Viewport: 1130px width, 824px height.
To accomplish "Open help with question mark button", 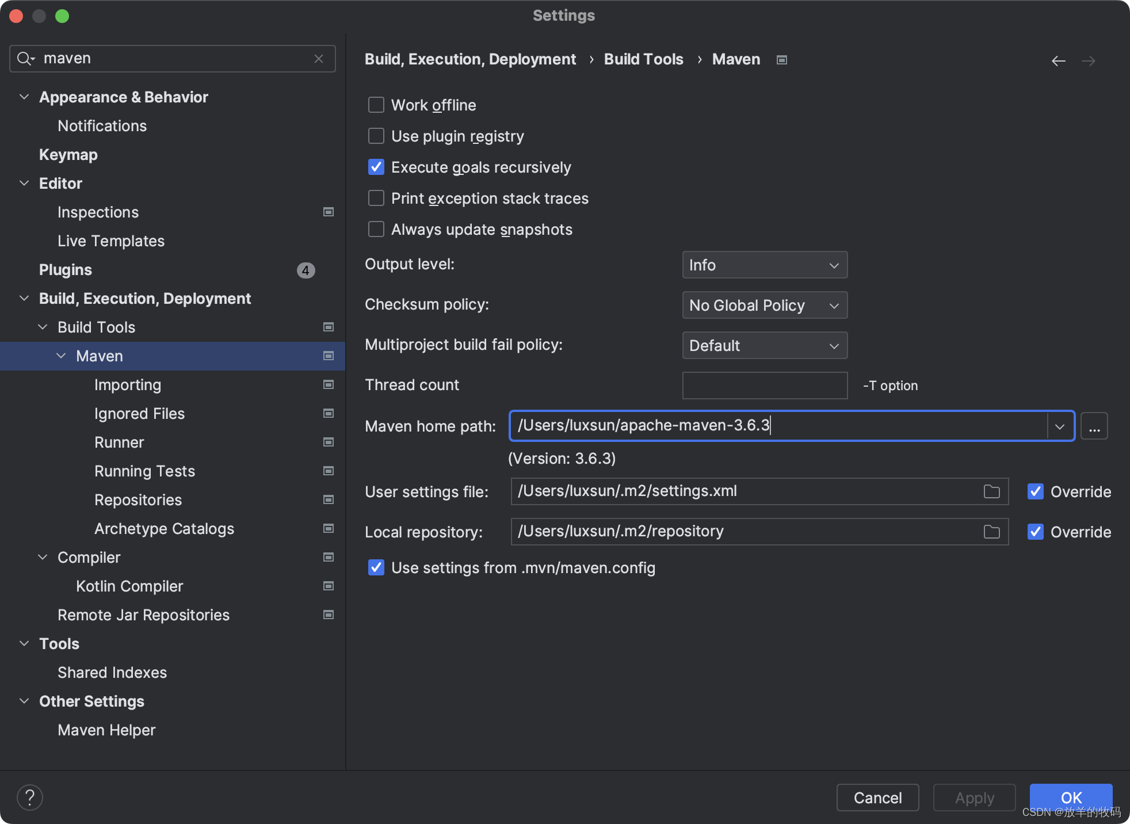I will pyautogui.click(x=30, y=798).
